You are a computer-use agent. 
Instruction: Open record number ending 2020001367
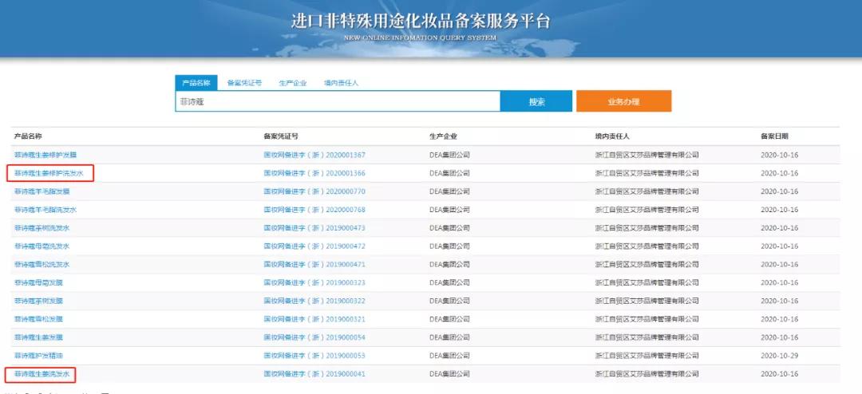pos(314,155)
